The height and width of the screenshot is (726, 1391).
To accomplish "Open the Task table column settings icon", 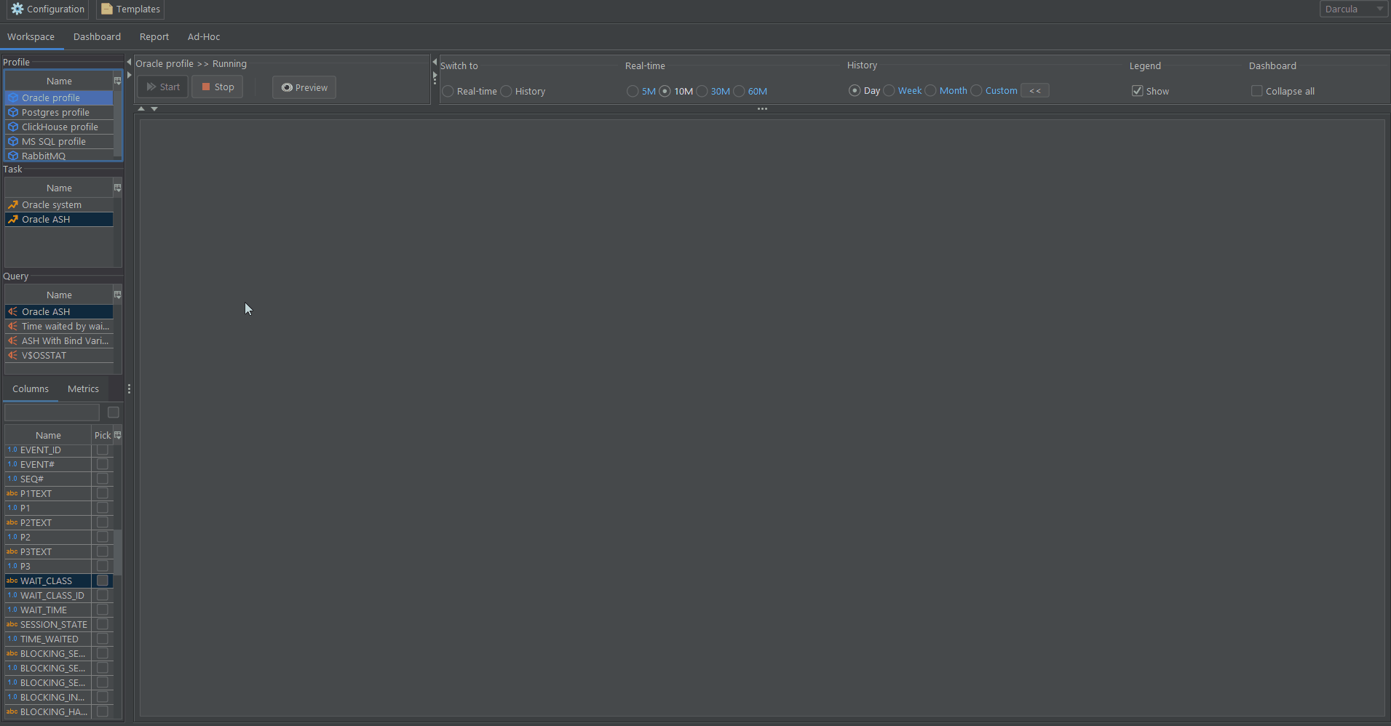I will click(x=117, y=188).
